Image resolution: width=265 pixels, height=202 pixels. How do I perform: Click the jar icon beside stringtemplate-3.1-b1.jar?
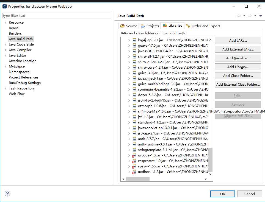[x=134, y=150]
